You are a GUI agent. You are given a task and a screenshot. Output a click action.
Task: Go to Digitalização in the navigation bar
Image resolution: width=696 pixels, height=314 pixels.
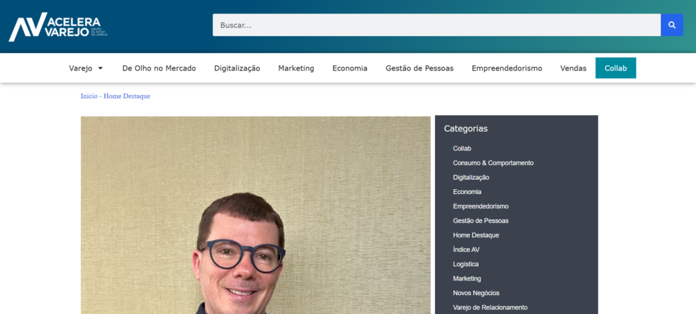click(237, 68)
